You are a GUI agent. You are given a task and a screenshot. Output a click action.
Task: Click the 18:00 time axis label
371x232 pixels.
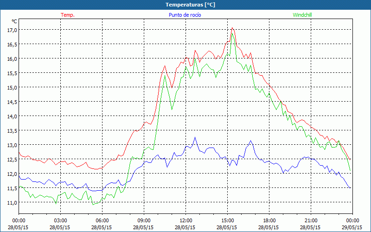[269, 221]
